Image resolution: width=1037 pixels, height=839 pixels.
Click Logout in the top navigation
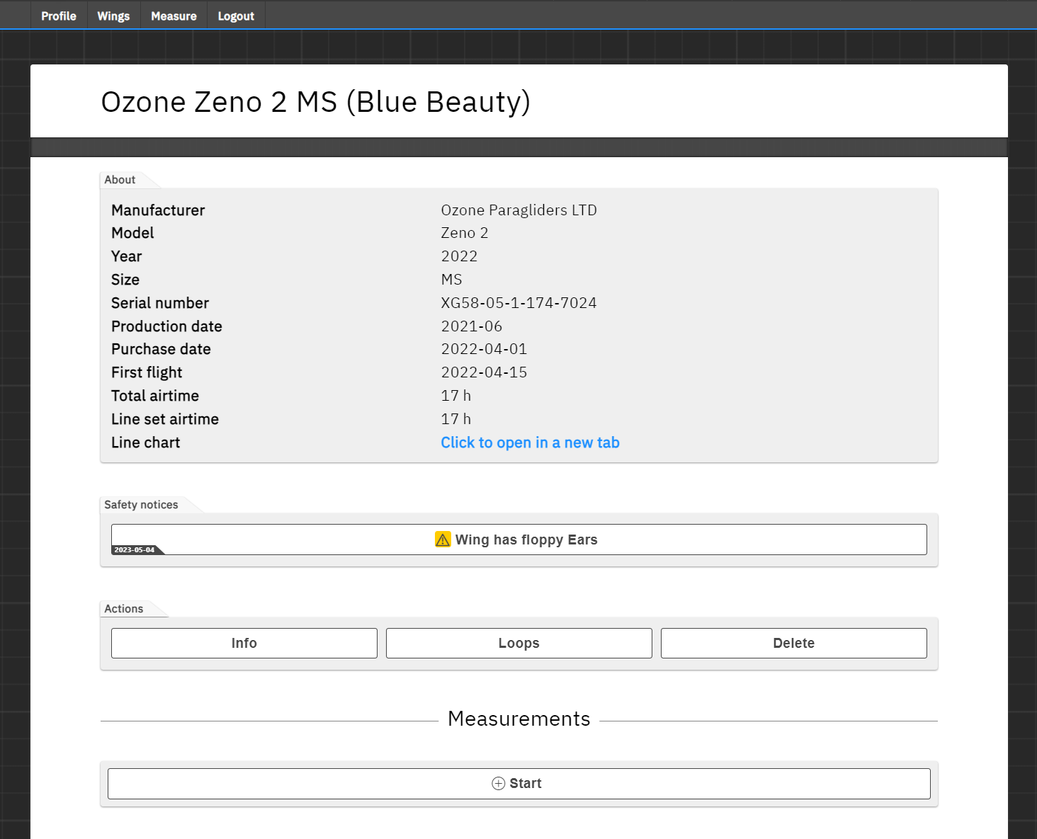(x=236, y=16)
